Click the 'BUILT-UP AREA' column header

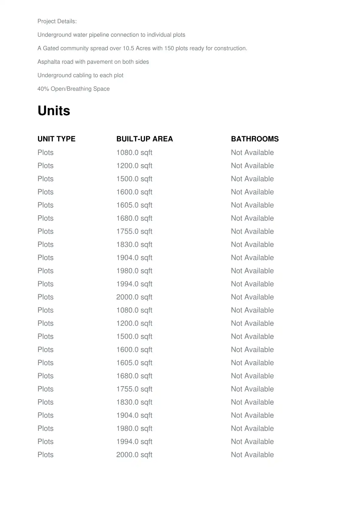[144, 139]
